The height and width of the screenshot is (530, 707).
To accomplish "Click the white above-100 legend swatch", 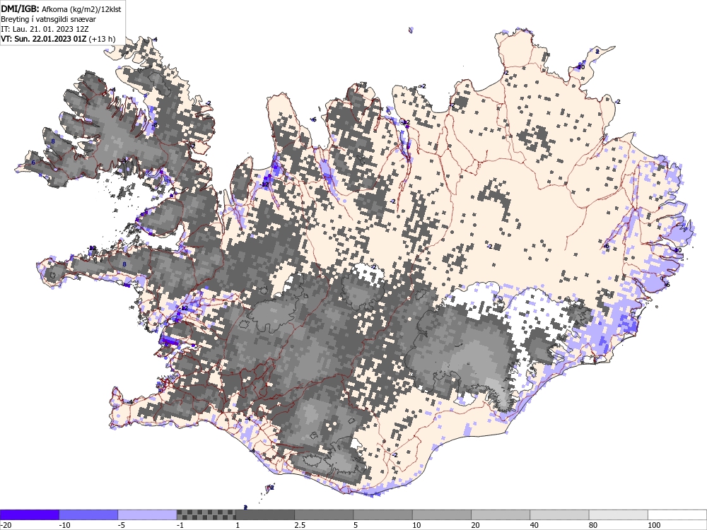I will 678,514.
